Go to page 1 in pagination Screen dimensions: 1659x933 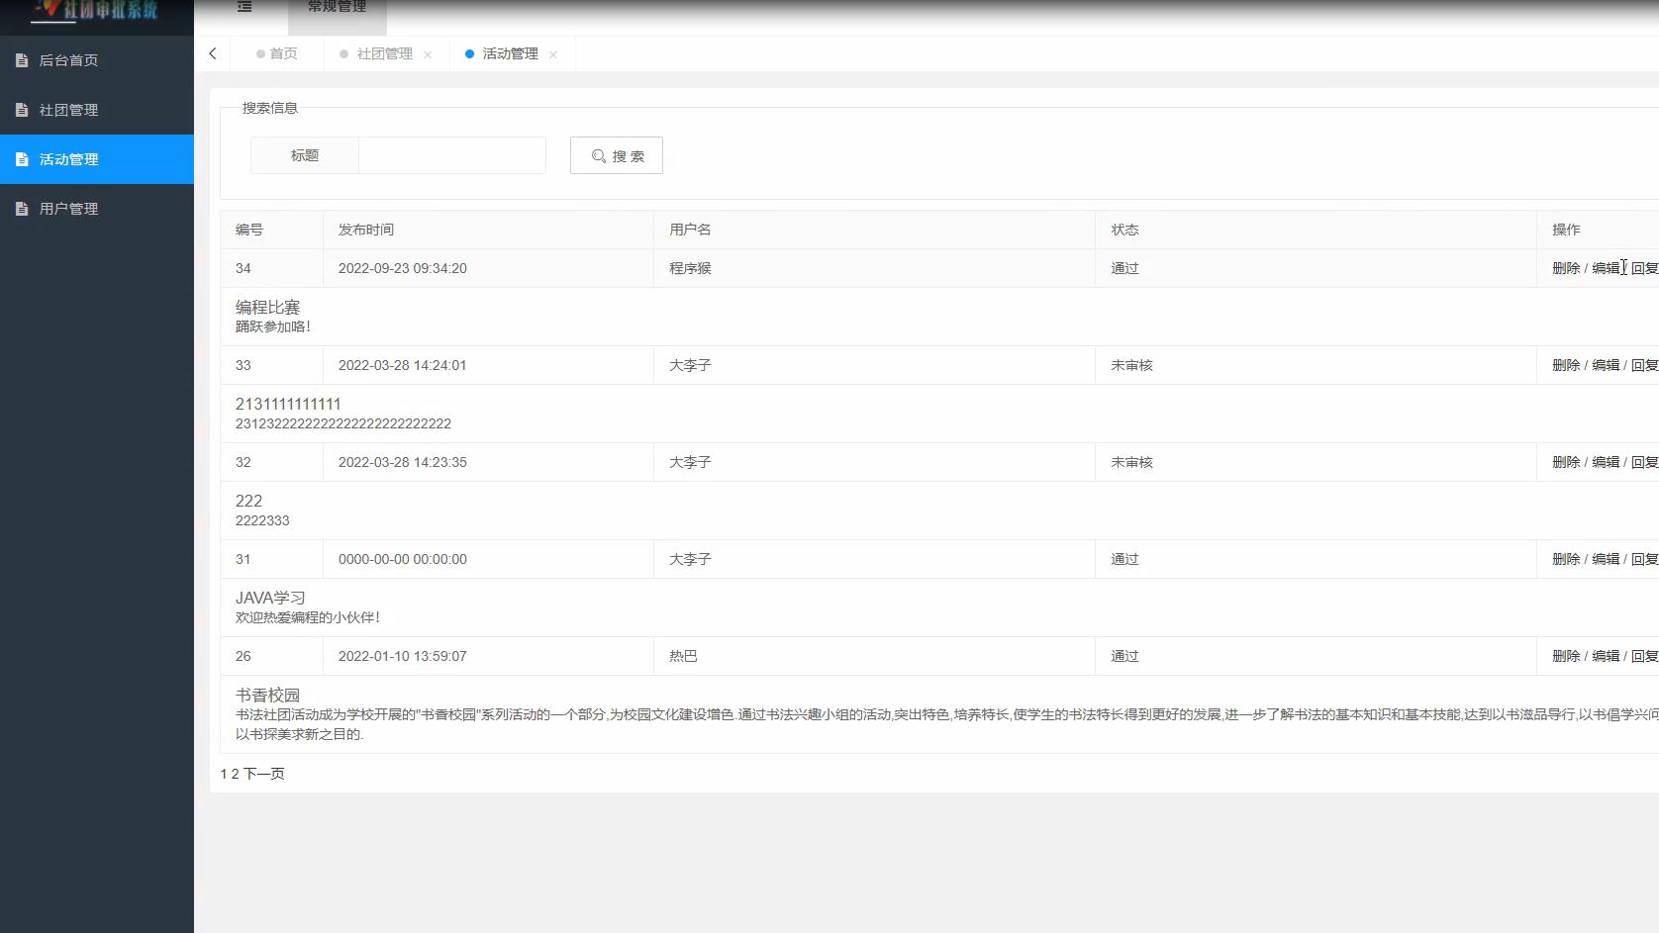tap(224, 774)
